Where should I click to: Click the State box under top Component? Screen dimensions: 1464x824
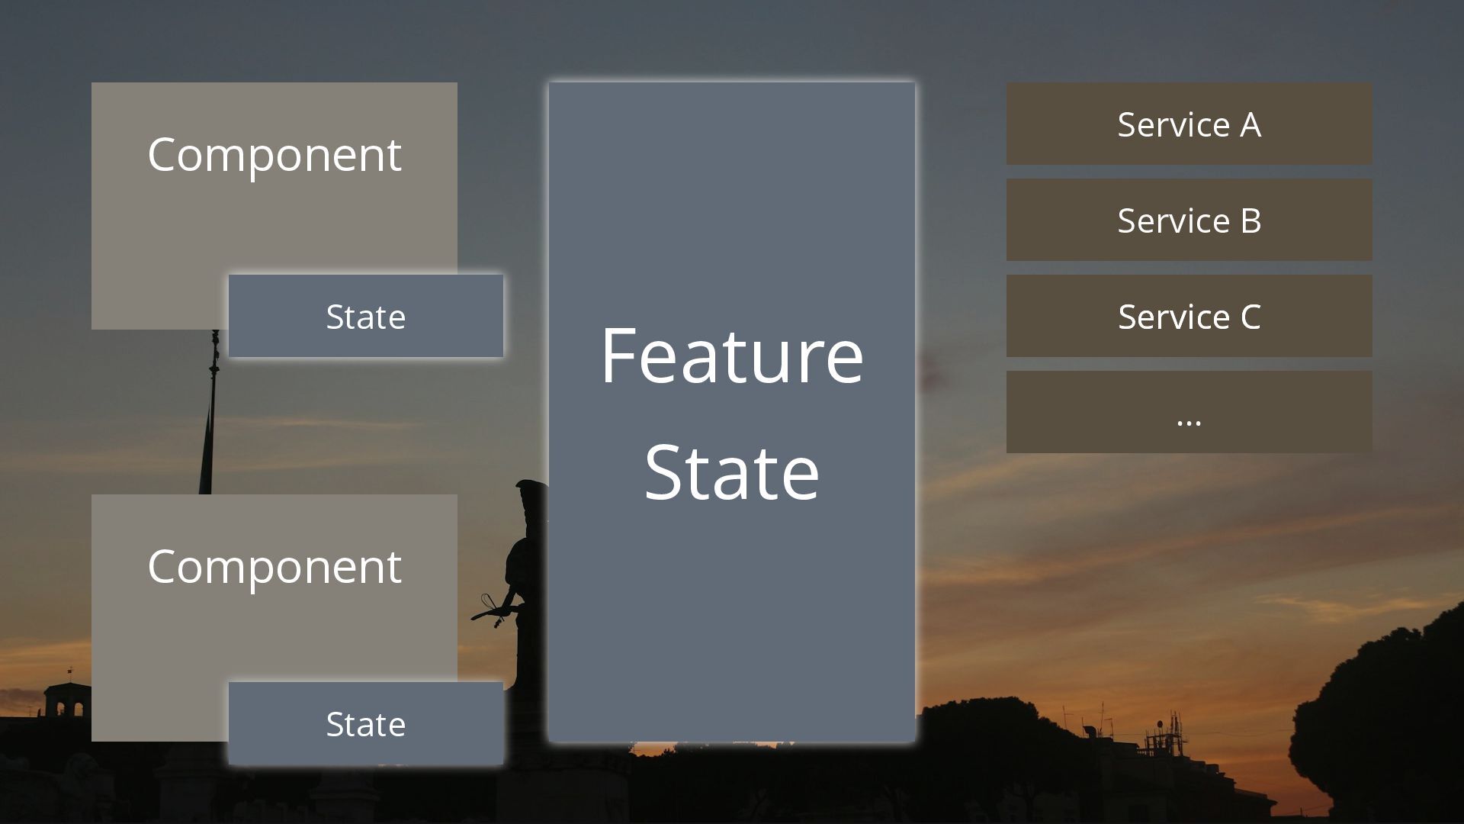point(366,316)
